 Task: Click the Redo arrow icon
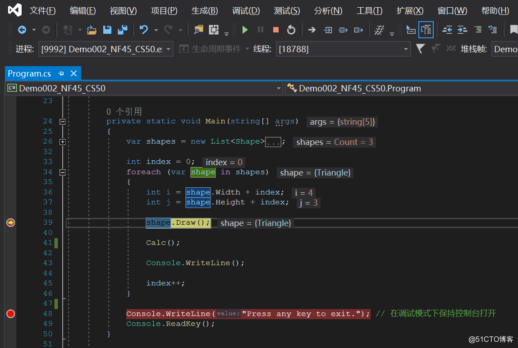point(168,30)
